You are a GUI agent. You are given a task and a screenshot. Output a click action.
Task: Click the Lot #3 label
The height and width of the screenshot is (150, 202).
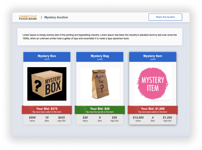click(x=153, y=59)
